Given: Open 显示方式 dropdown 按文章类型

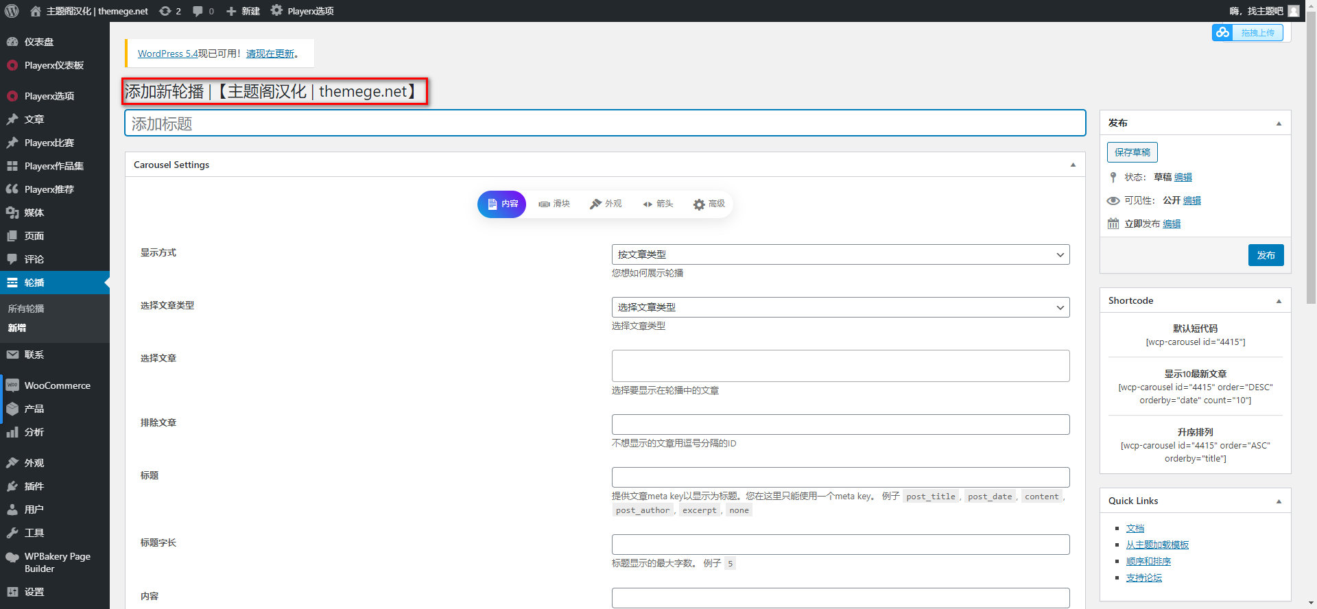Looking at the screenshot, I should [x=840, y=254].
